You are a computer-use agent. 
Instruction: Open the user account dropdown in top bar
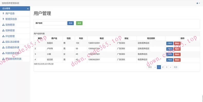click(198, 3)
